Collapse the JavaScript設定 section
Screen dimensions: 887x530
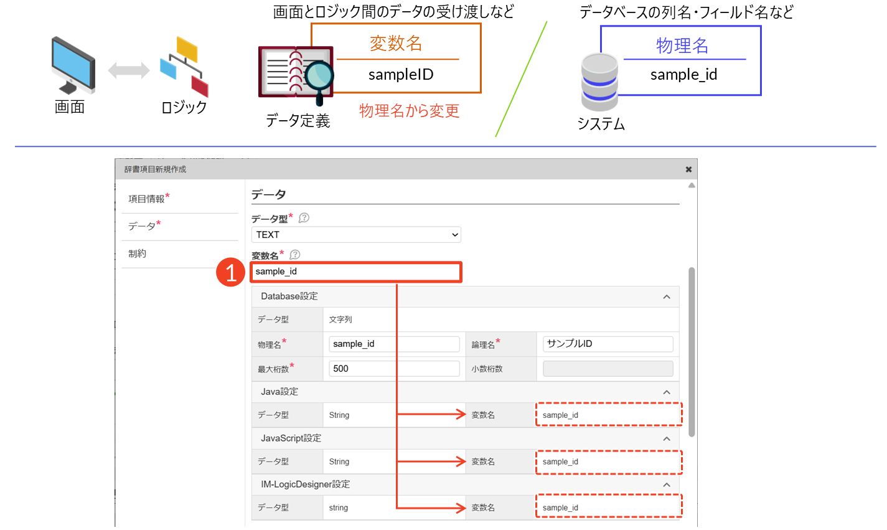pos(666,438)
